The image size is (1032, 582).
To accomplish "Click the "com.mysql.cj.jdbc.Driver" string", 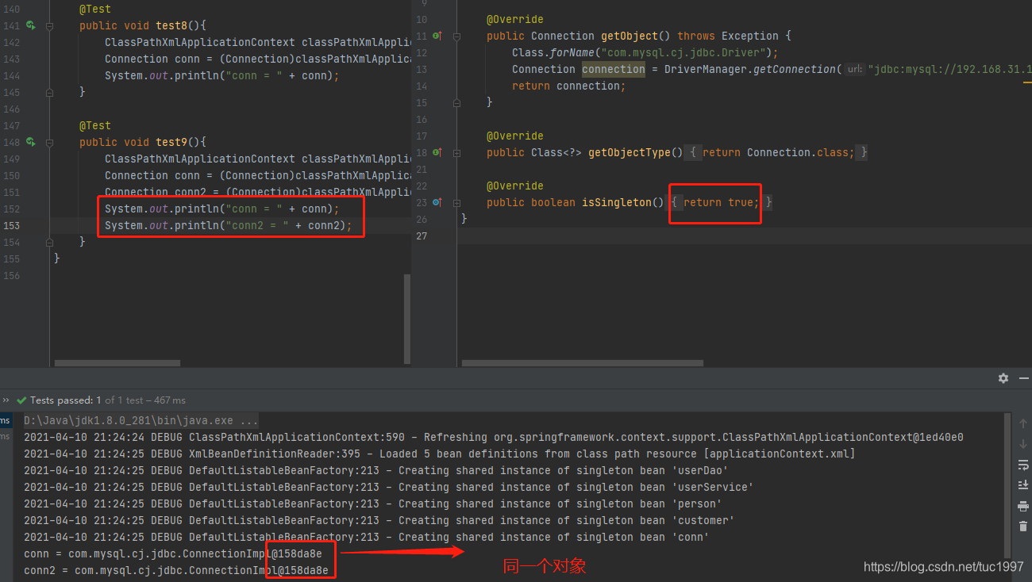I will [x=687, y=52].
